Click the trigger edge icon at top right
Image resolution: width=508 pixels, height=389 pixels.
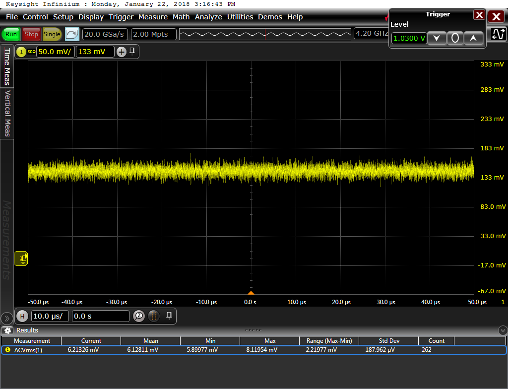[498, 34]
